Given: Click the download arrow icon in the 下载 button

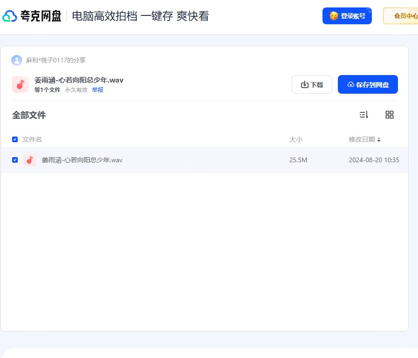Looking at the screenshot, I should click(303, 84).
